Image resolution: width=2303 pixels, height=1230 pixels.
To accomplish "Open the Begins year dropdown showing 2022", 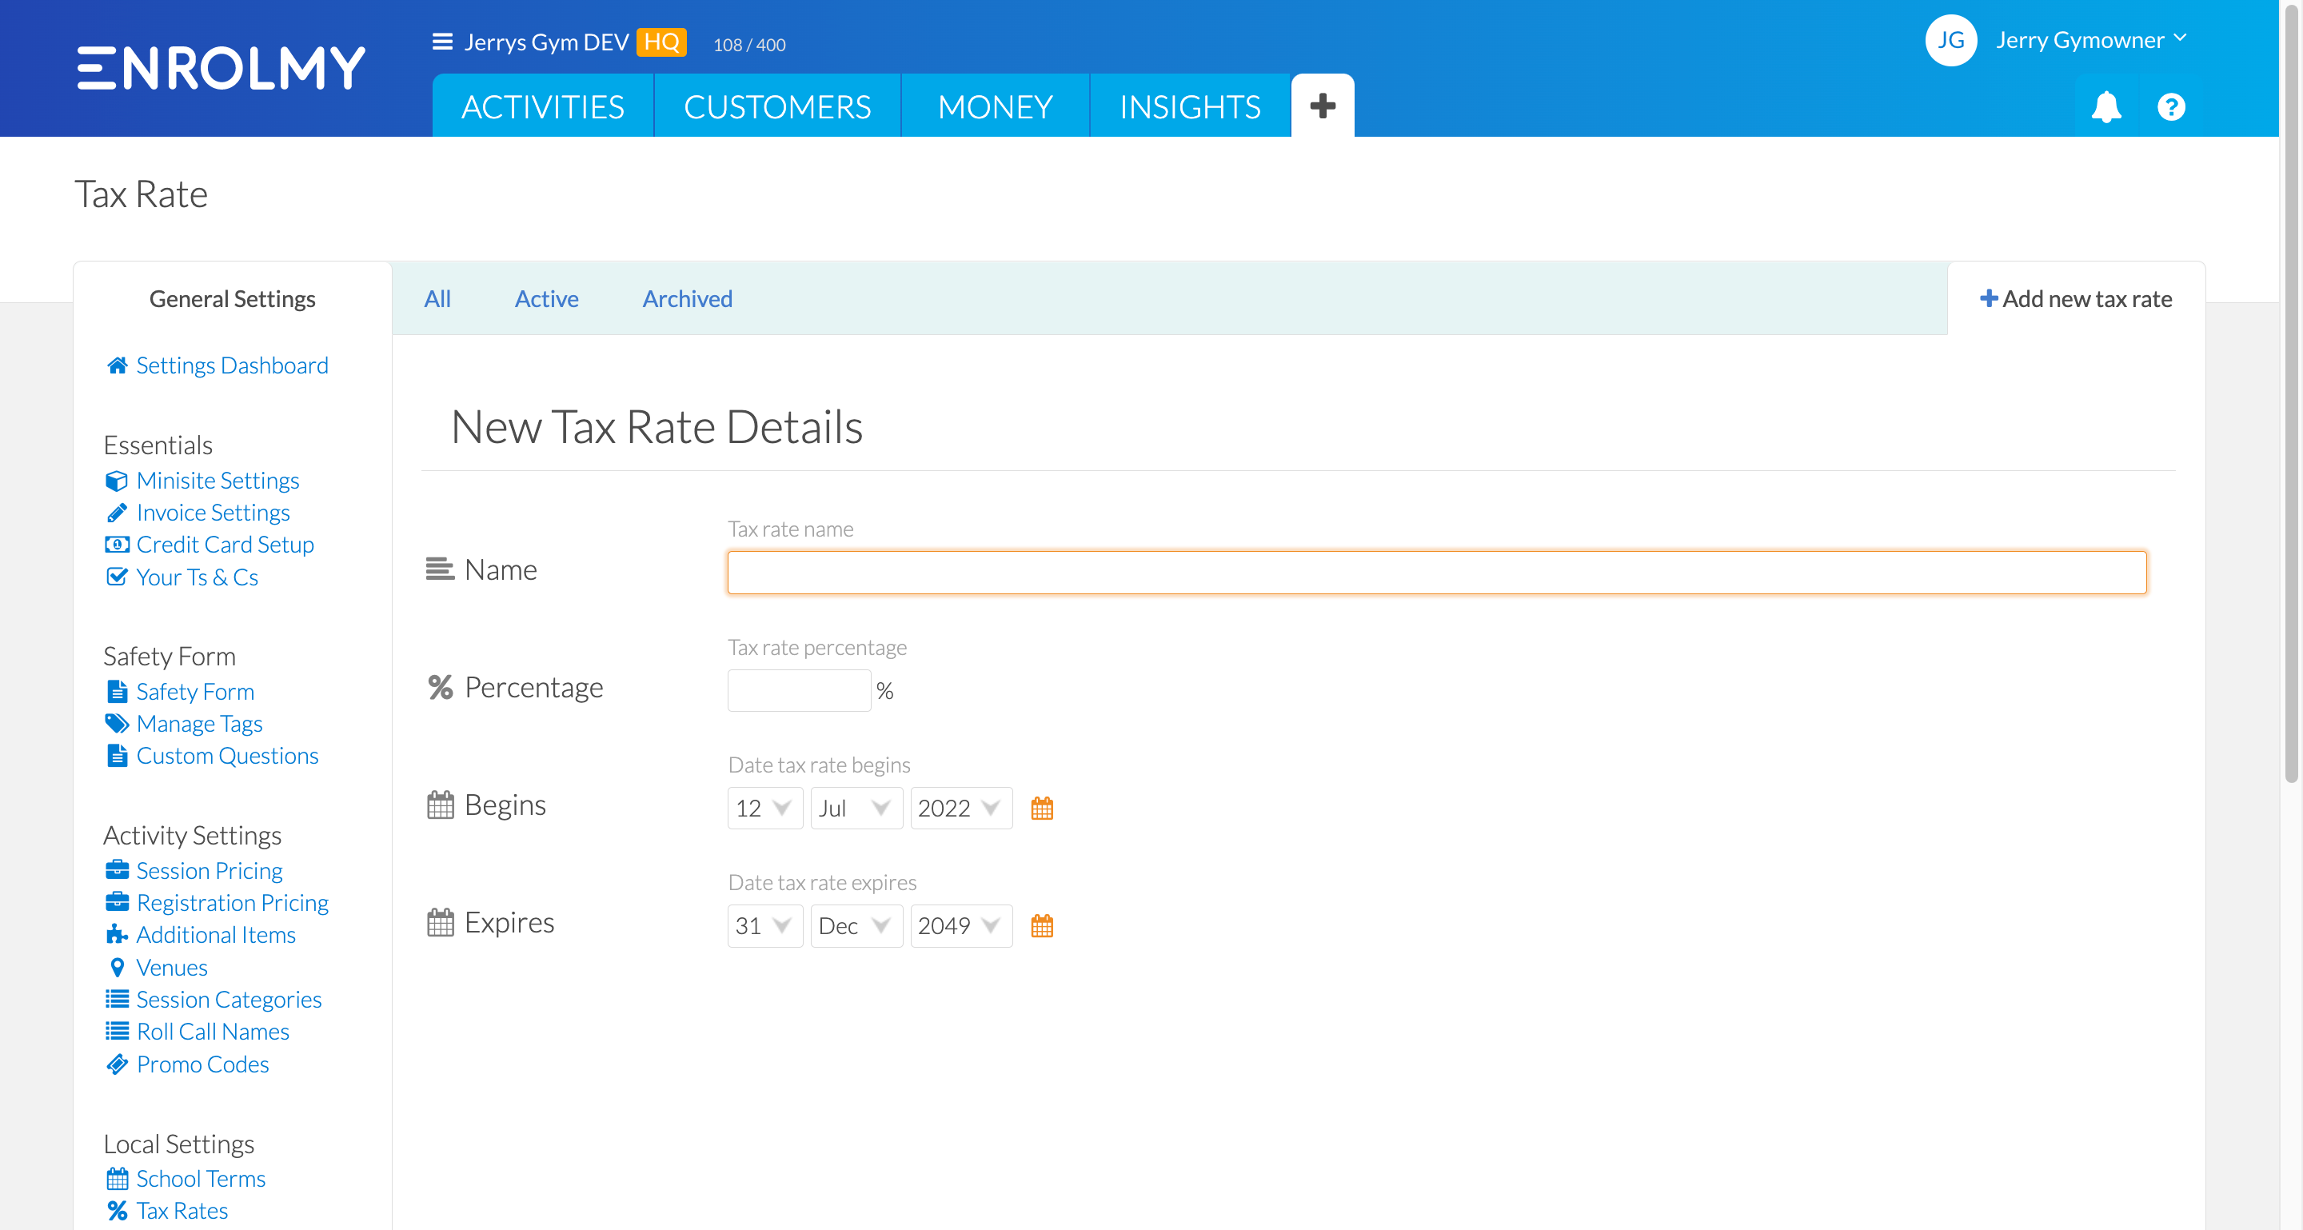I will (961, 808).
